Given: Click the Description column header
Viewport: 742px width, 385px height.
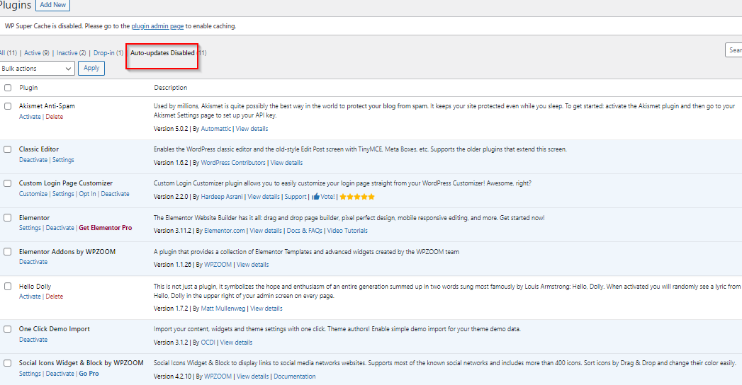Looking at the screenshot, I should [170, 88].
